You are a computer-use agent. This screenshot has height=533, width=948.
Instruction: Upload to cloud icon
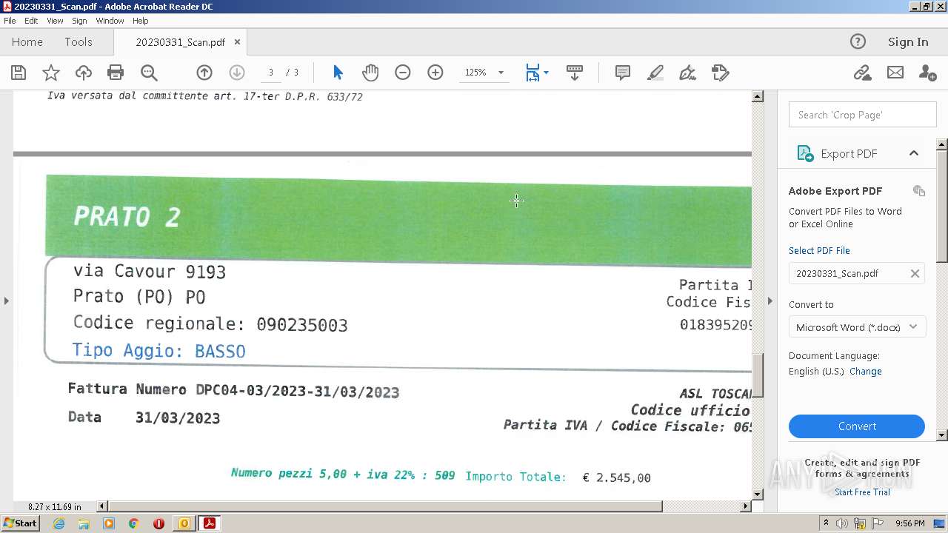pos(84,73)
